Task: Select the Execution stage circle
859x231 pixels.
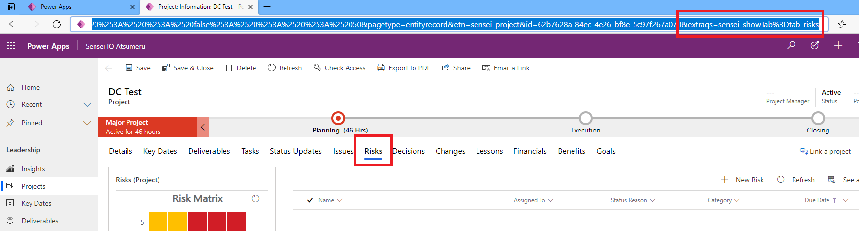Action: [585, 118]
